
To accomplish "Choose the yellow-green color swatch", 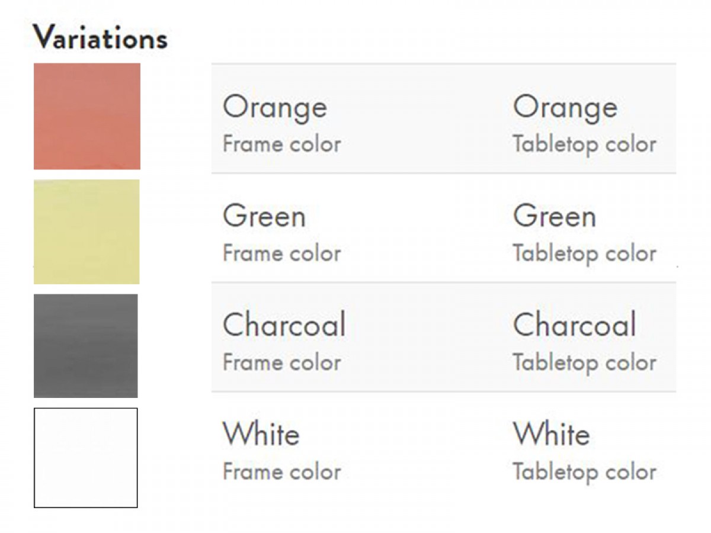I will [x=87, y=232].
